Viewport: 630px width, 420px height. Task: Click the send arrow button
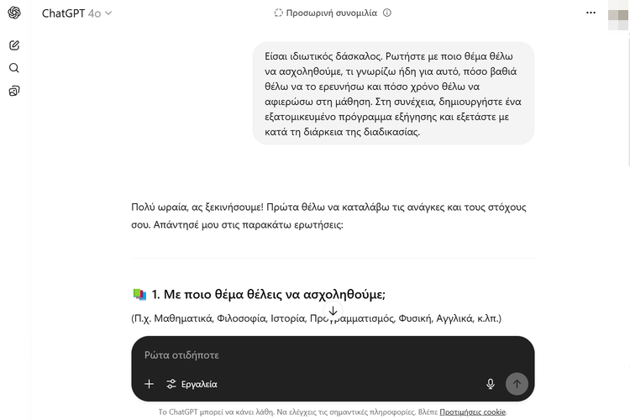(x=517, y=384)
